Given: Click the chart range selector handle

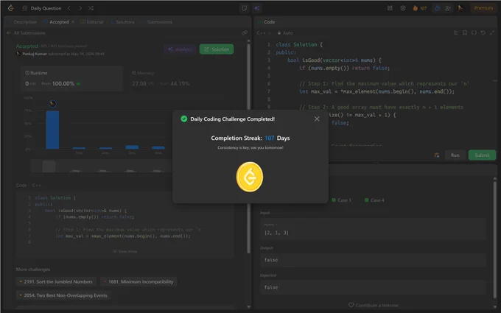Looking at the screenshot, I should point(49,166).
